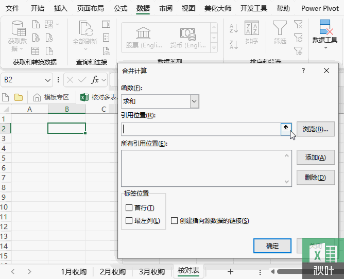Click the OK (确定) button

pyautogui.click(x=272, y=246)
